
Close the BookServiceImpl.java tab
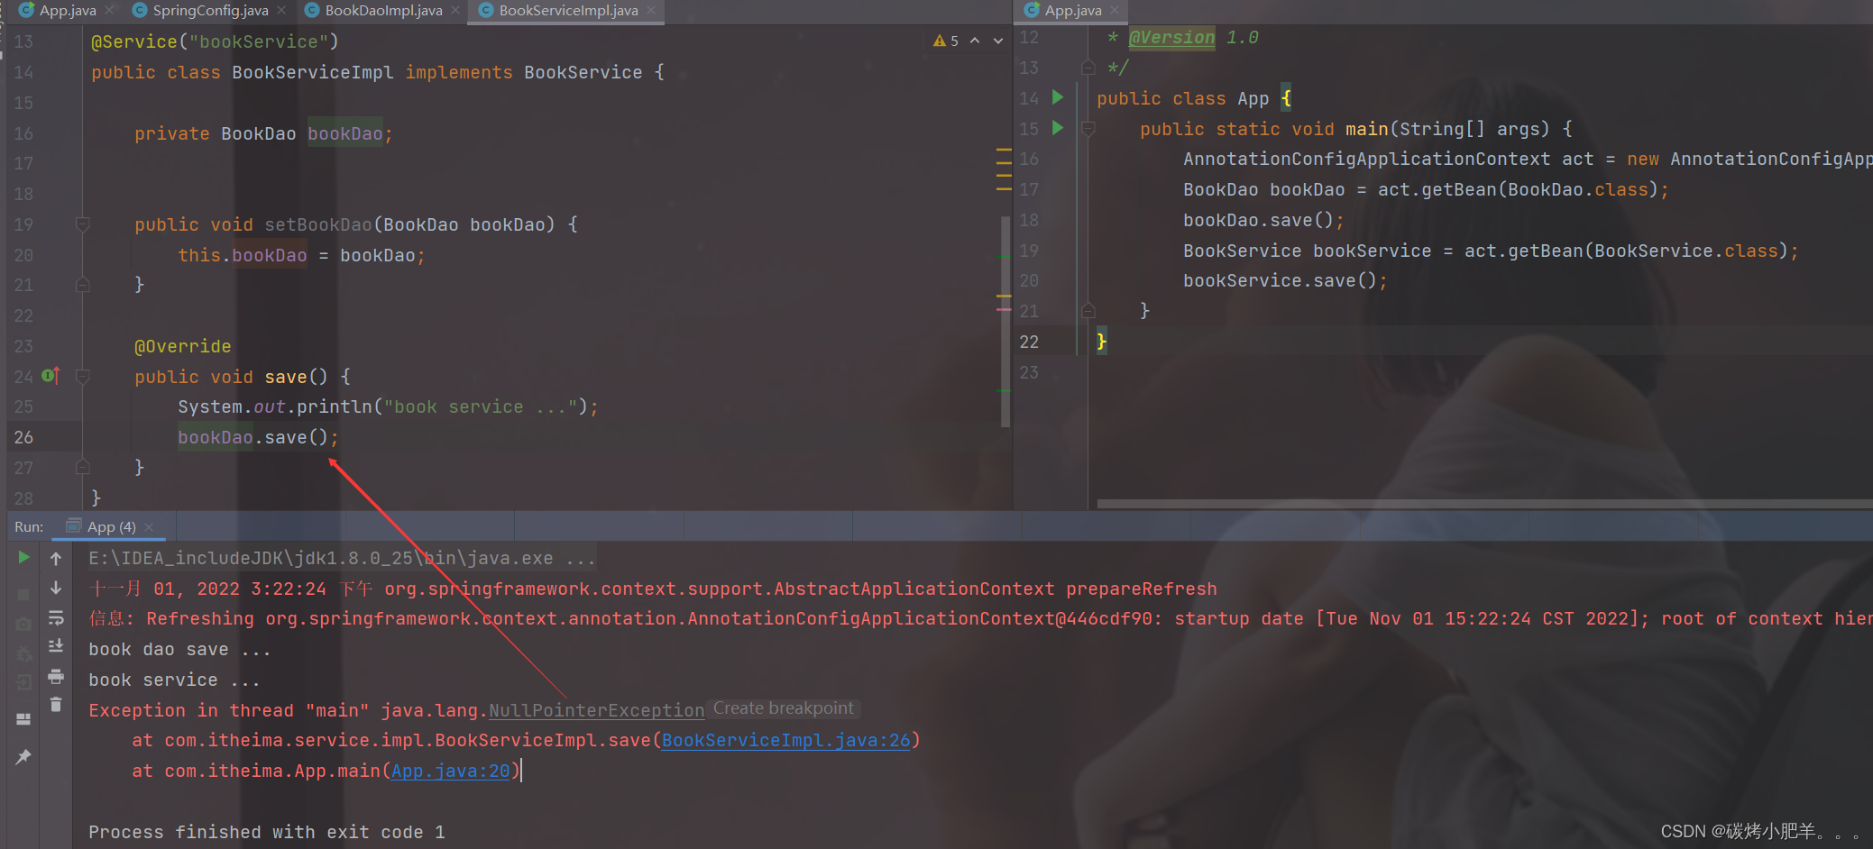point(651,10)
